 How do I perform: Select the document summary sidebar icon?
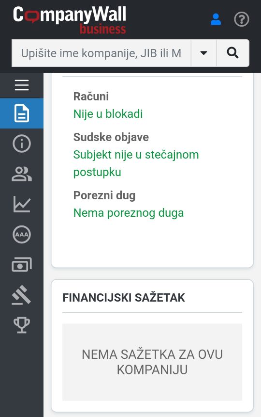click(22, 113)
